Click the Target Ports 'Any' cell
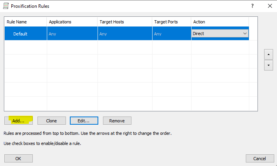 (158, 34)
